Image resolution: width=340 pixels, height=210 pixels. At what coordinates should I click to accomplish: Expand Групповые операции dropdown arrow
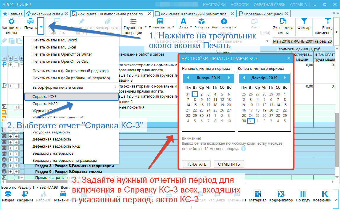[146, 27]
